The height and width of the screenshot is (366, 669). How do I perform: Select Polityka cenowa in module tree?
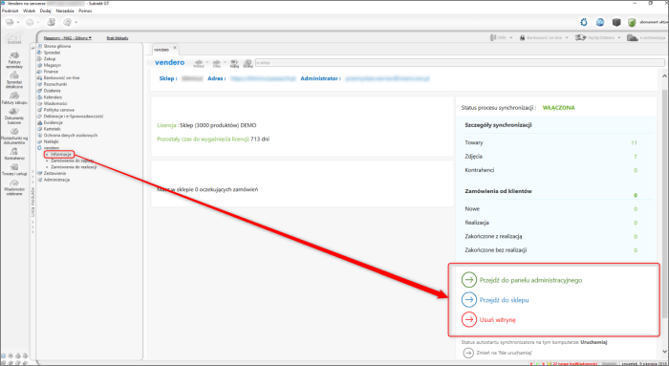[x=58, y=110]
